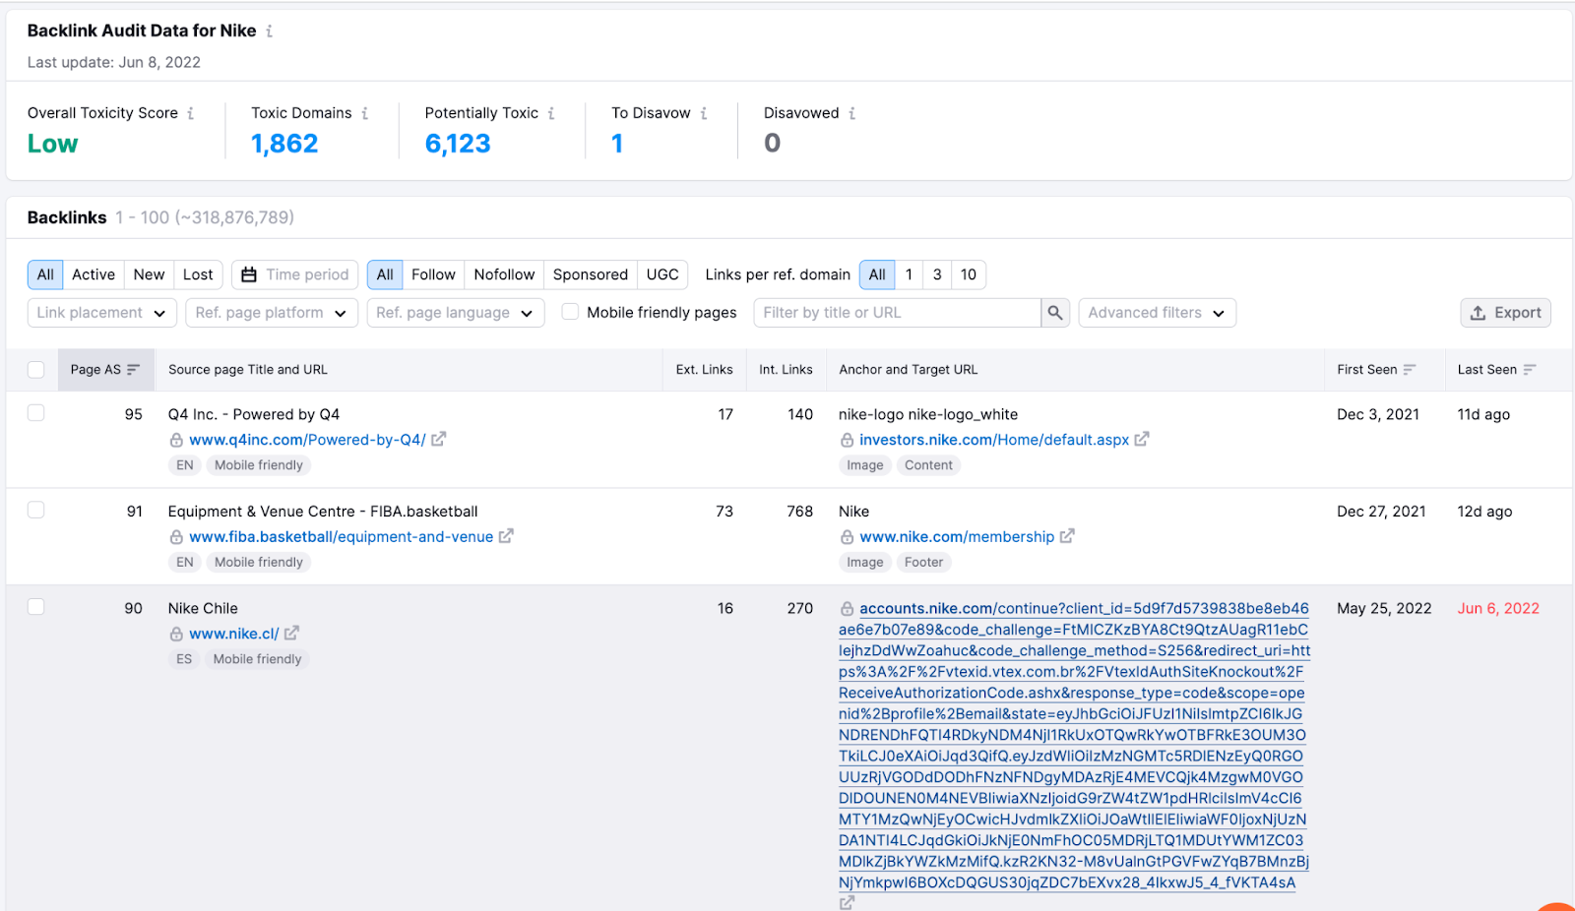The image size is (1575, 911).
Task: Open Toxic Domains count 1,862
Action: [x=284, y=144]
